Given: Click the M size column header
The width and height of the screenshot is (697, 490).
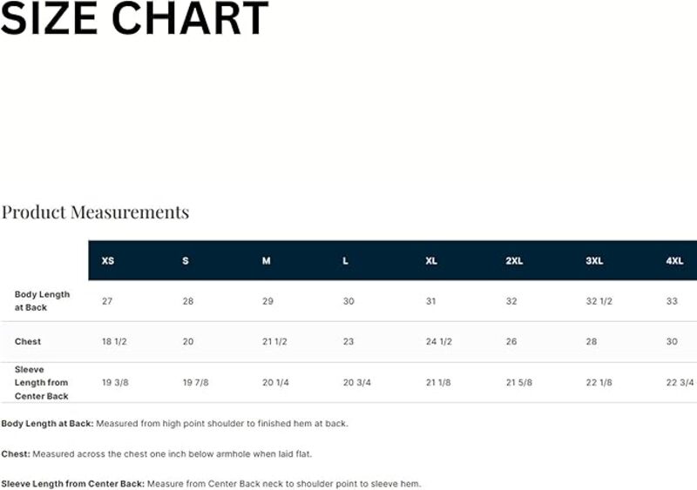Looking at the screenshot, I should pyautogui.click(x=267, y=261).
